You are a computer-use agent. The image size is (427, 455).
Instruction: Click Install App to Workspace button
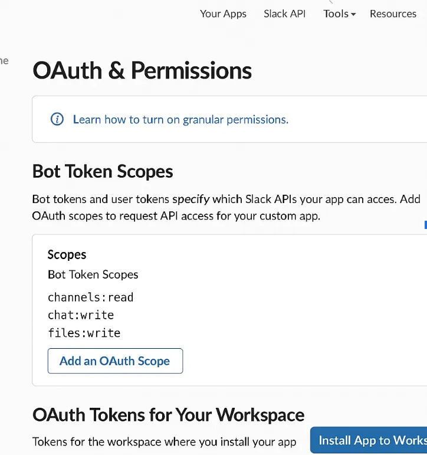click(x=369, y=440)
